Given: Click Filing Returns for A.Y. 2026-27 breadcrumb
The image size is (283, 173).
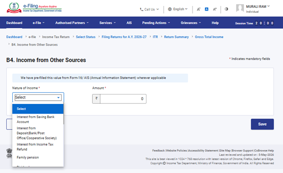Looking at the screenshot, I should pos(124,37).
